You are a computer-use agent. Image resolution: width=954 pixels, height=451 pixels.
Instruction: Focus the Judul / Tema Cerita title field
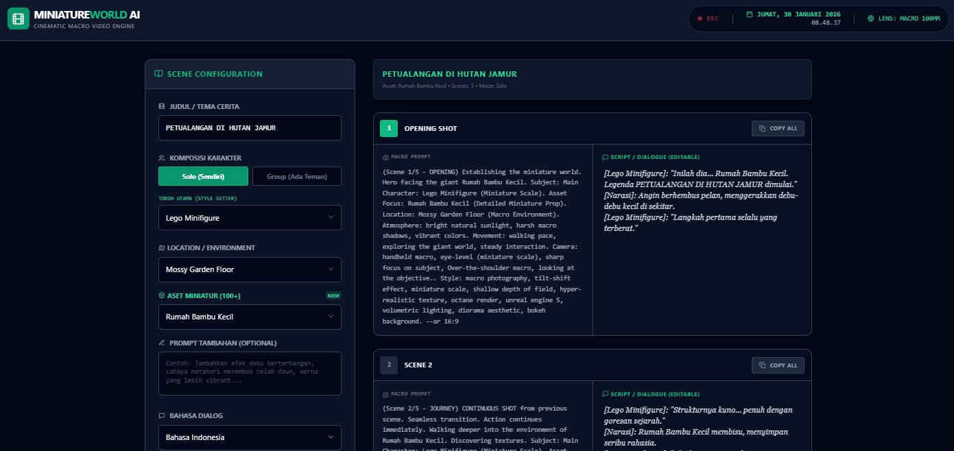pyautogui.click(x=250, y=128)
